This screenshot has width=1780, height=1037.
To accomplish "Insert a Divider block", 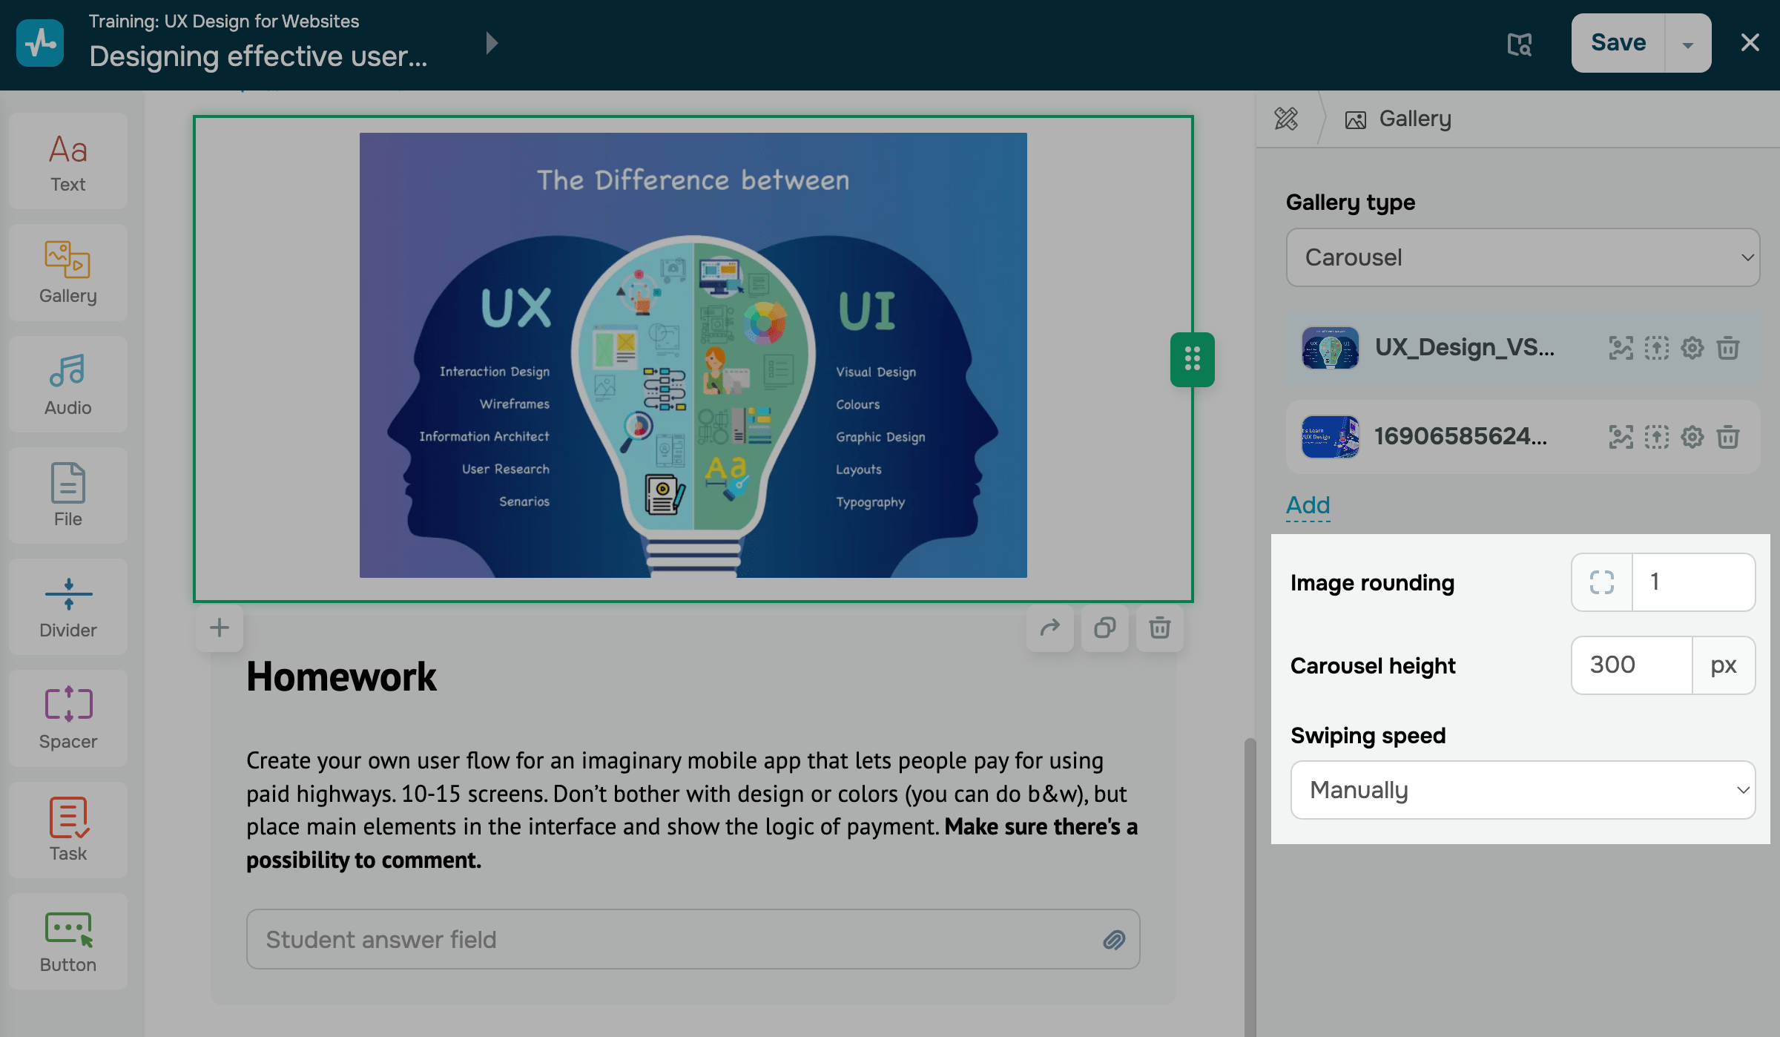I will point(67,607).
